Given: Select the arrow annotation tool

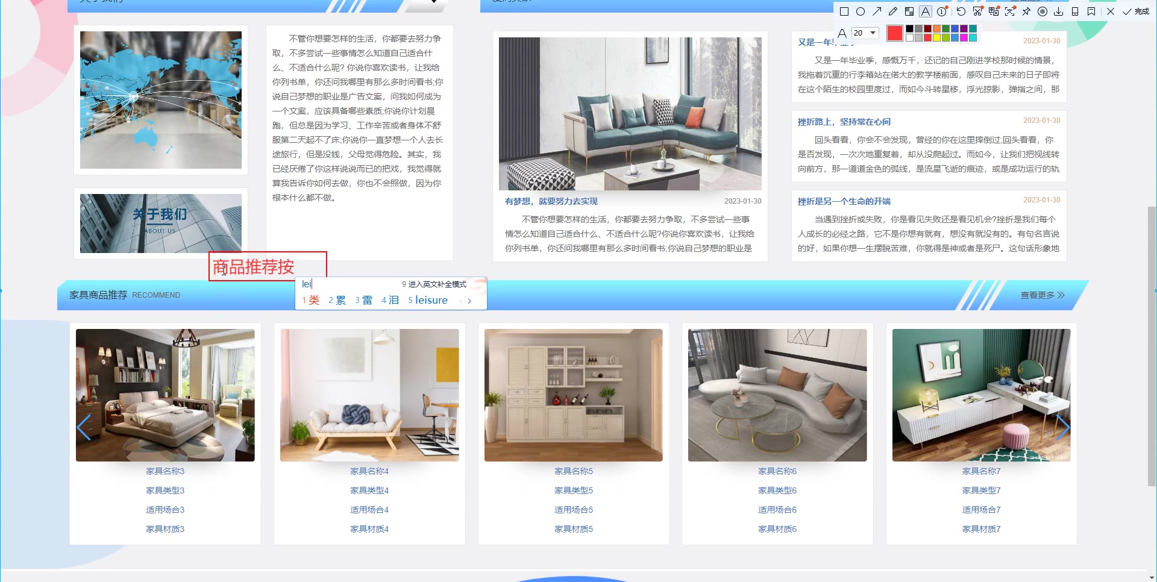Looking at the screenshot, I should click(877, 11).
